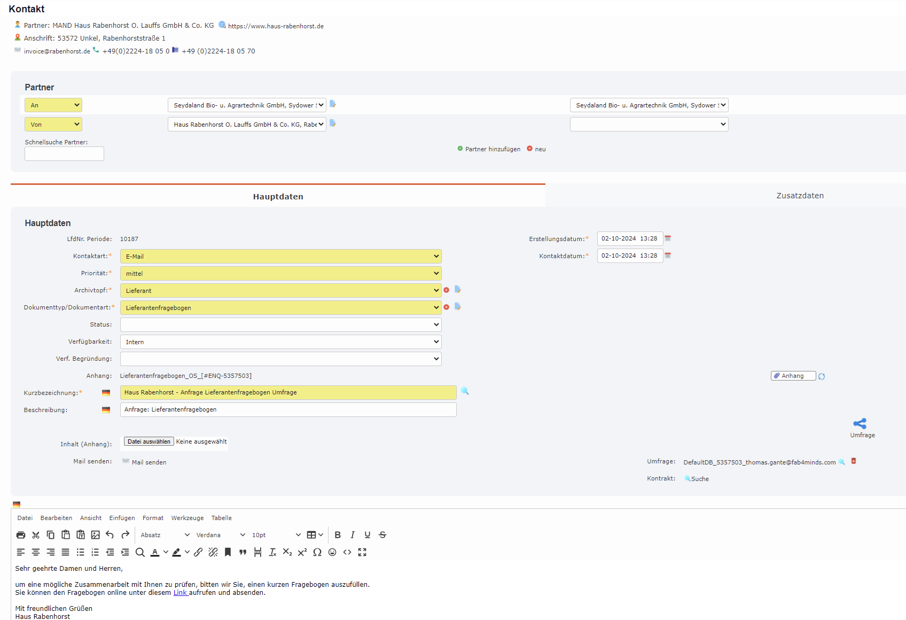
Task: Insert an image in the text editor
Action: pyautogui.click(x=95, y=534)
